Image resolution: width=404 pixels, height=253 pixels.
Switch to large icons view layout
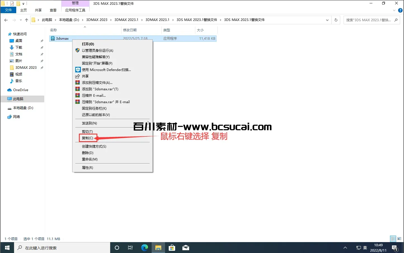tap(399, 239)
